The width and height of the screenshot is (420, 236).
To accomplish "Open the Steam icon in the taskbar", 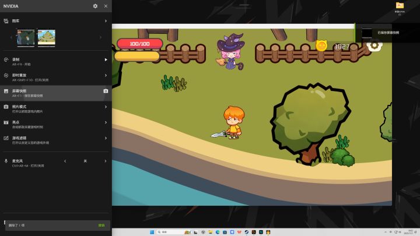I will tap(246, 232).
